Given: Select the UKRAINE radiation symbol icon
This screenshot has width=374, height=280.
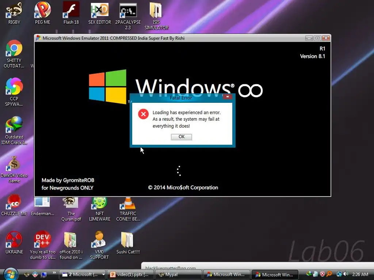Looking at the screenshot, I should click(x=14, y=240).
